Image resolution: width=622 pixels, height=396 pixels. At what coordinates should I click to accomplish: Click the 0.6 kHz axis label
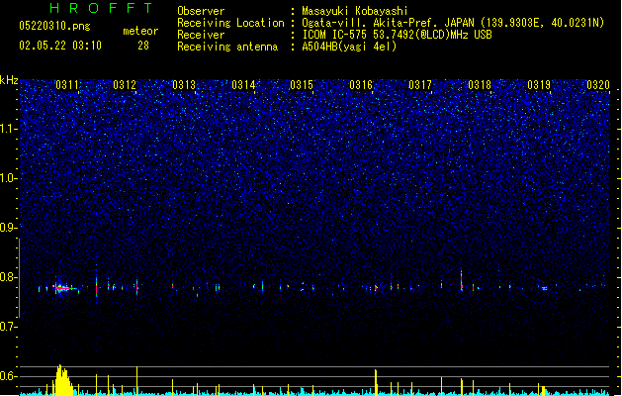[8, 376]
